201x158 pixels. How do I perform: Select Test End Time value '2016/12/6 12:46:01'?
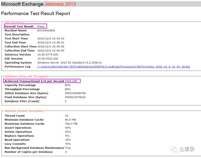(51, 43)
